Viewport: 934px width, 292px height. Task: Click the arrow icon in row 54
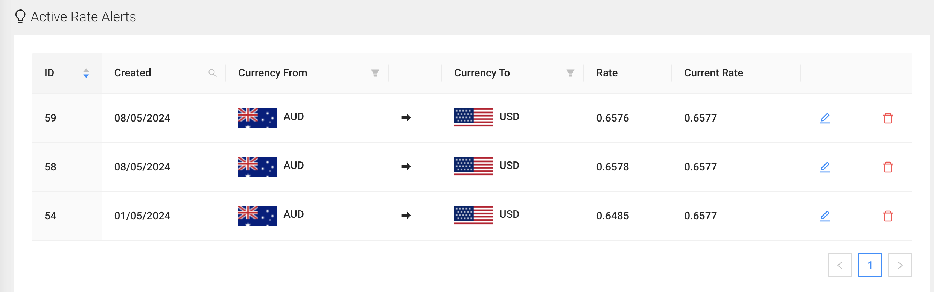[406, 215]
